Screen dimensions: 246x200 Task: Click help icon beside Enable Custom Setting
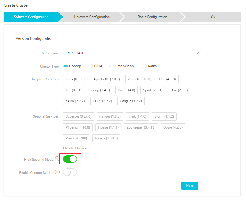click(57, 172)
